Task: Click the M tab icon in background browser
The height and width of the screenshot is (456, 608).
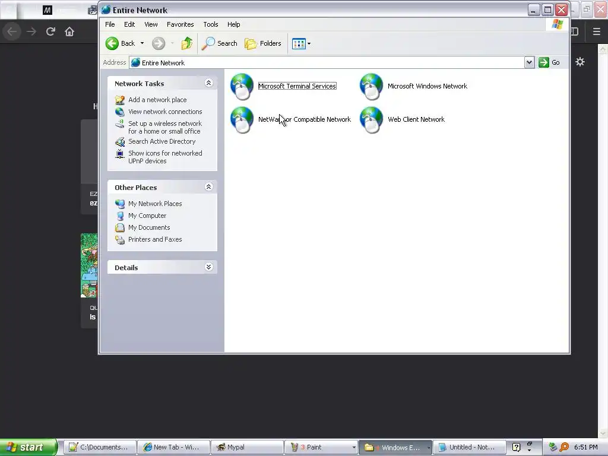Action: click(x=47, y=10)
